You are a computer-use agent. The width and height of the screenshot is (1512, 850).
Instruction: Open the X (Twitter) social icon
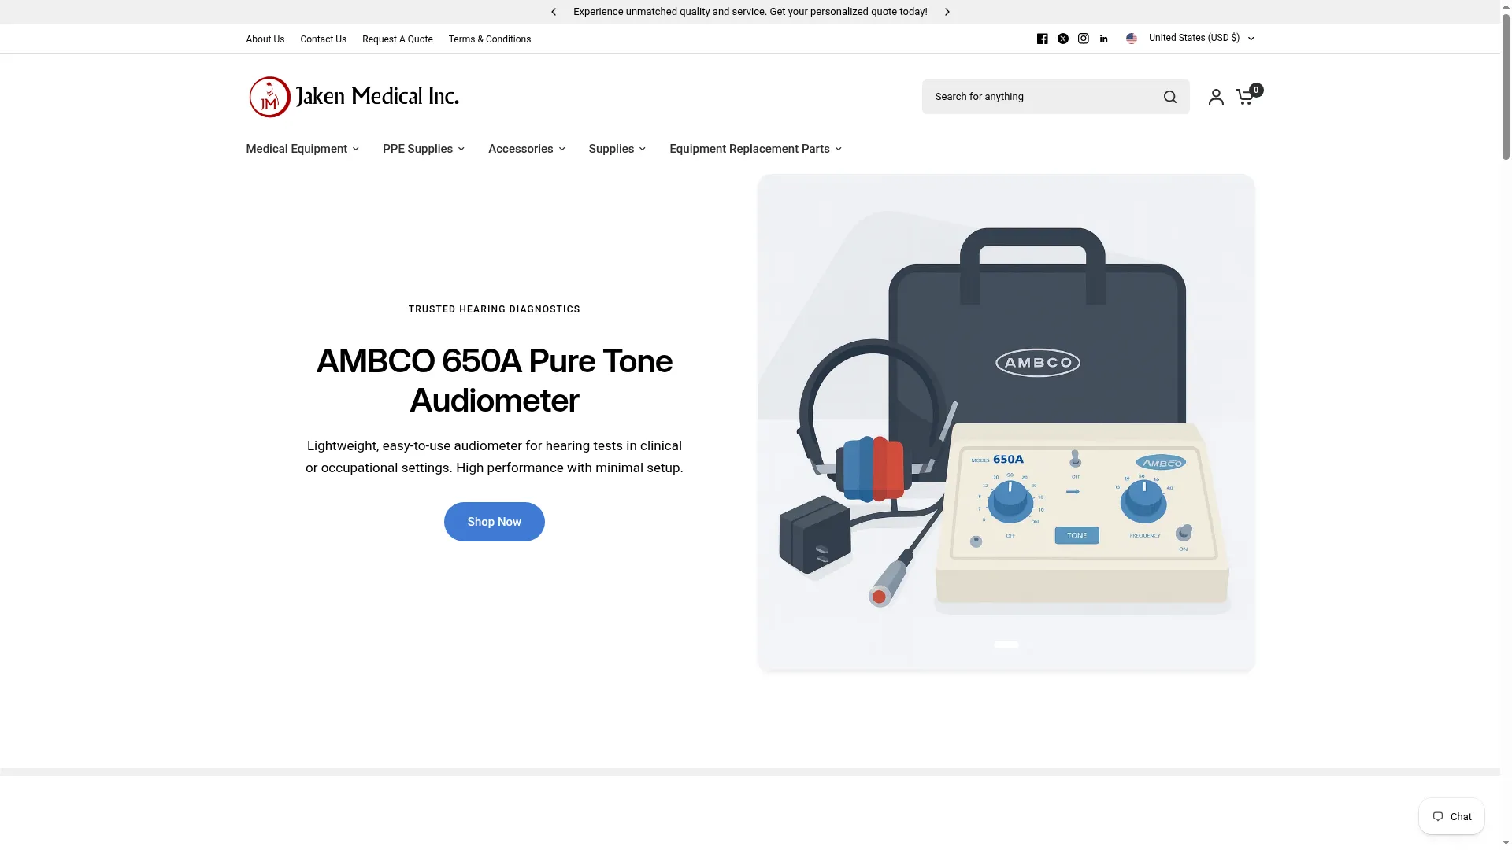pos(1062,39)
